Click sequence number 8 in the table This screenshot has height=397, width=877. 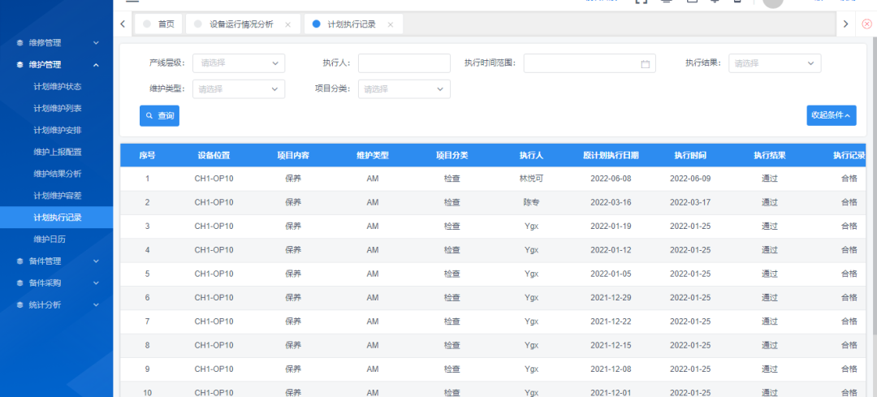pyautogui.click(x=147, y=346)
